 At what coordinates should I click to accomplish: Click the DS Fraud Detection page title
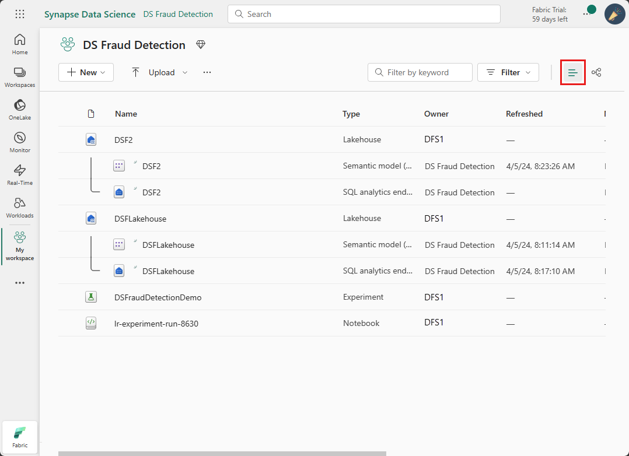(134, 45)
